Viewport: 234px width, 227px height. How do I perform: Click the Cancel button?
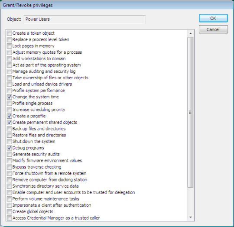click(213, 29)
